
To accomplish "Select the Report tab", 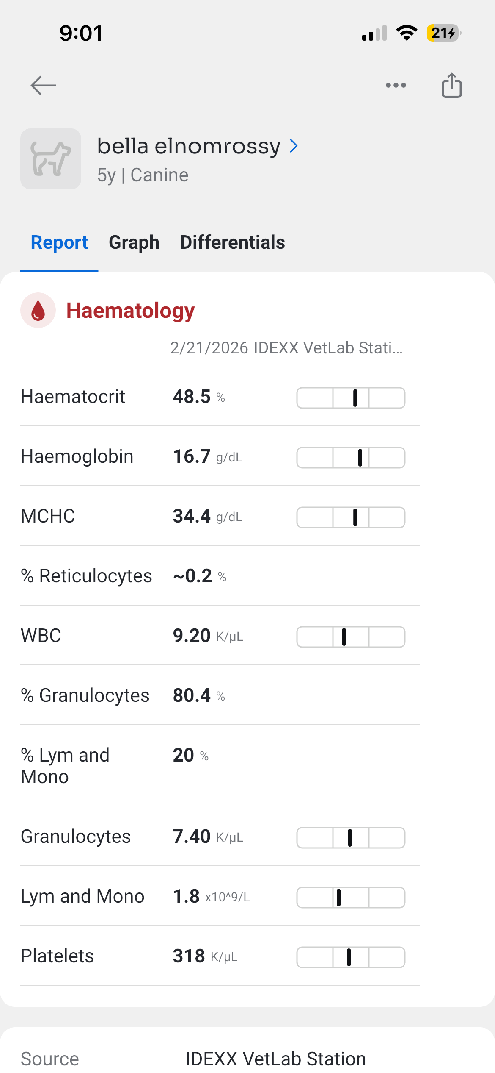I will point(59,242).
